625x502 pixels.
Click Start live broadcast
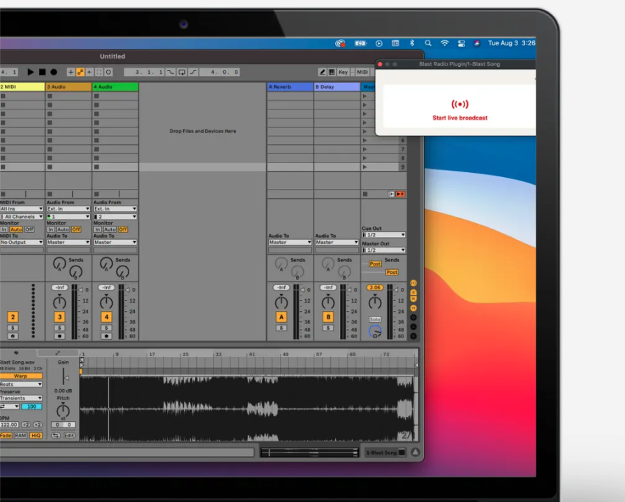pyautogui.click(x=459, y=118)
